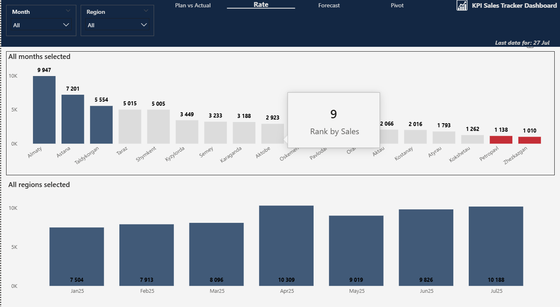Click the KPI Sales Tracker Dashboard title
The image size is (560, 307).
(514, 6)
